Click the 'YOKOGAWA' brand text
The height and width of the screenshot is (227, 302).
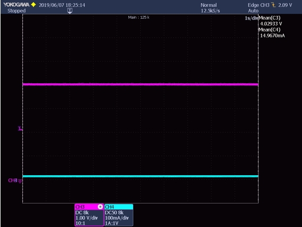pos(17,5)
